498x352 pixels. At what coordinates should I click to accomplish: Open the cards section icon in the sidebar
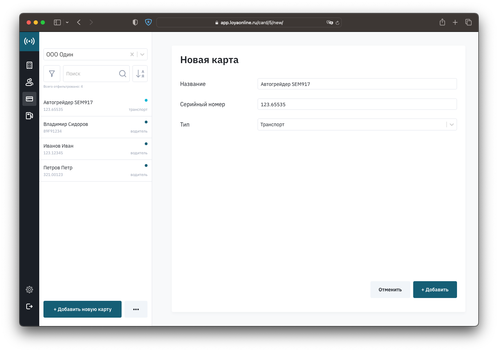pyautogui.click(x=29, y=99)
